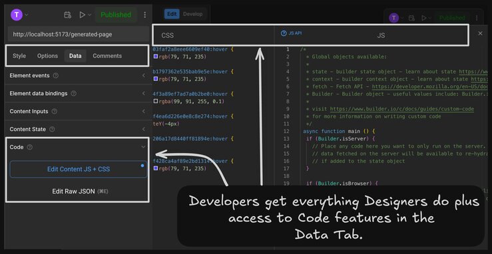Click color swatch for b1797362e535bab9e5e hover rule
492x254 pixels.
point(155,79)
